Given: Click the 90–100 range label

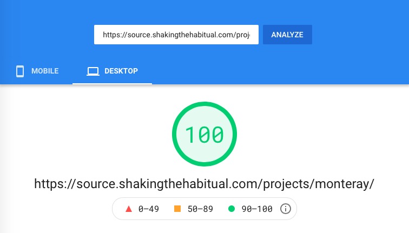Looking at the screenshot, I should pos(257,209).
